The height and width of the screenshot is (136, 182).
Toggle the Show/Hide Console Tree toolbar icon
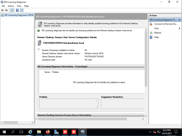[x=12, y=10]
